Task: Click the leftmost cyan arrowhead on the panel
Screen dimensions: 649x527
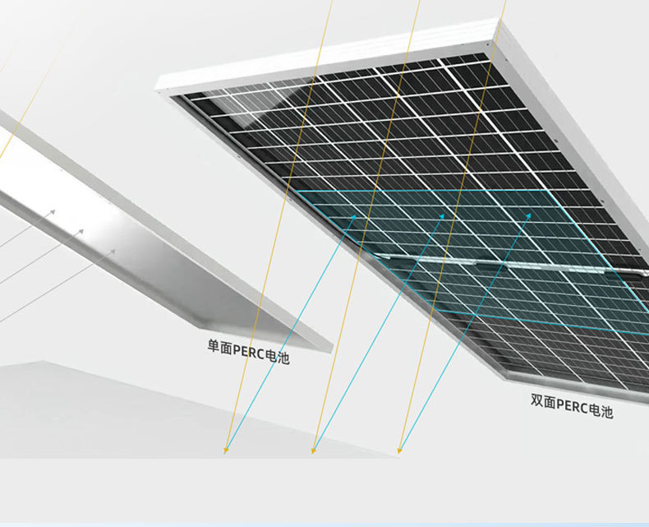Action: tap(354, 216)
